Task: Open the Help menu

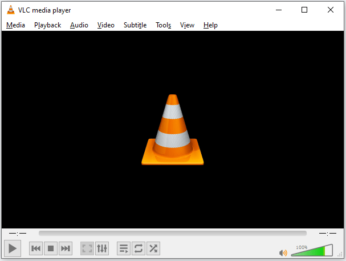Action: (x=210, y=25)
